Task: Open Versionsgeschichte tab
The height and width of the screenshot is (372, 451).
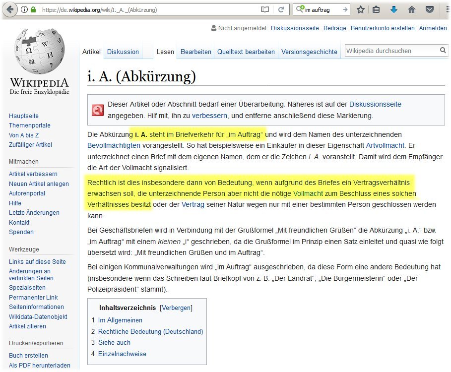Action: click(309, 52)
